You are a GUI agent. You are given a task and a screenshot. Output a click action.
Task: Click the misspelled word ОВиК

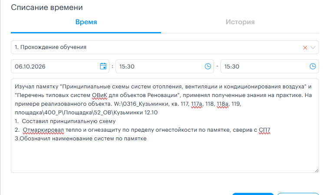[x=99, y=95]
